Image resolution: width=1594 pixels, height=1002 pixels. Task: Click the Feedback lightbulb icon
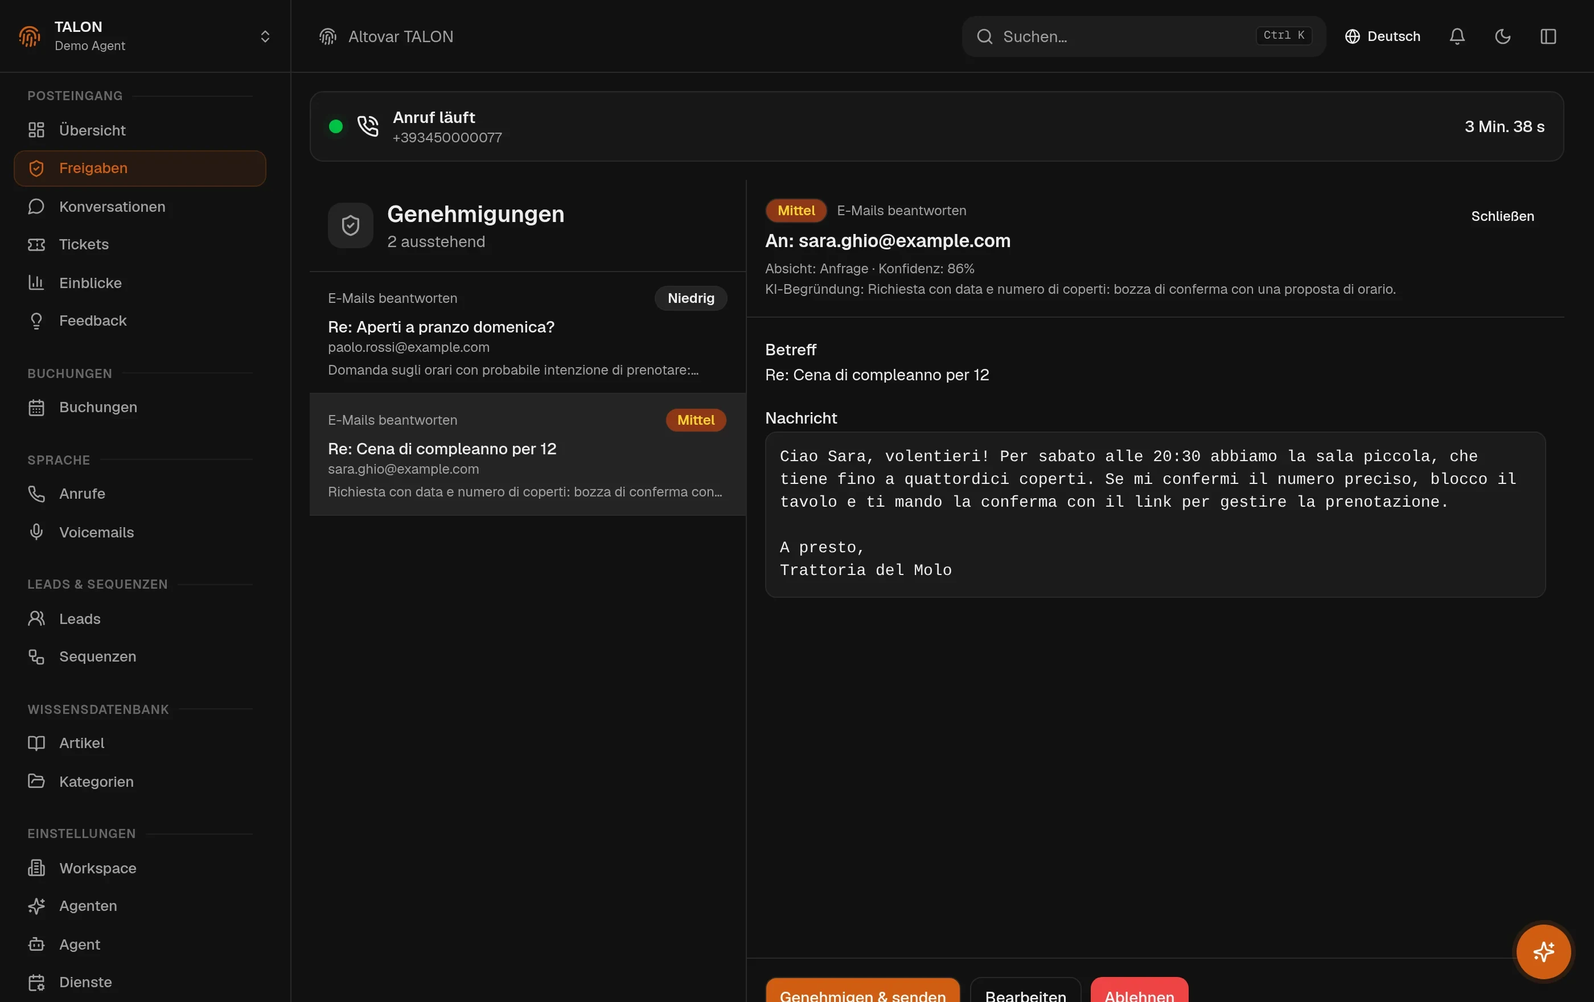pos(36,321)
